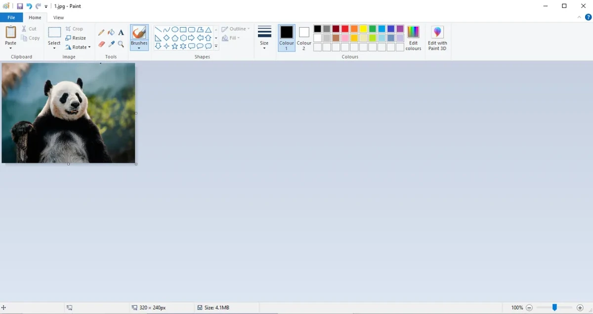Pick the green colour swatch
593x314 pixels.
click(x=373, y=29)
